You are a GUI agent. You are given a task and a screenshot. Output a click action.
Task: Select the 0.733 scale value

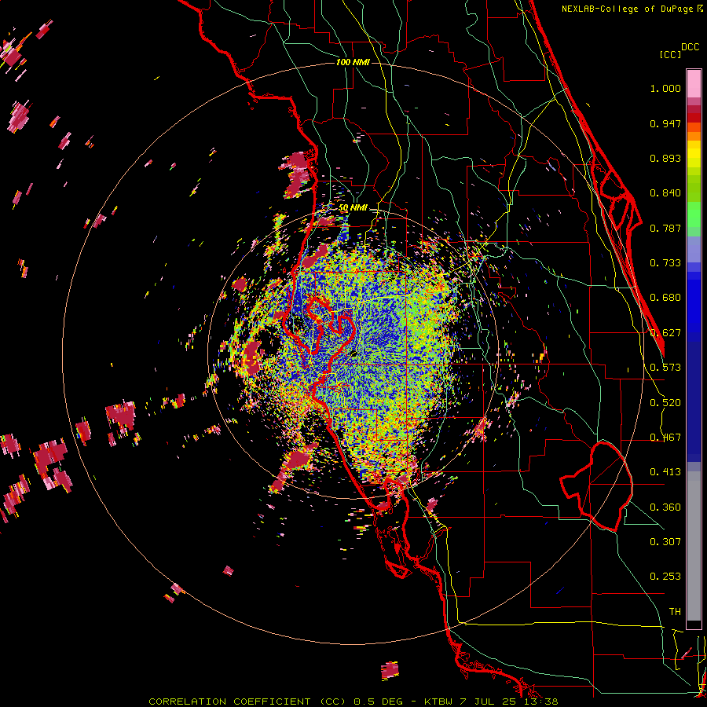(665, 263)
